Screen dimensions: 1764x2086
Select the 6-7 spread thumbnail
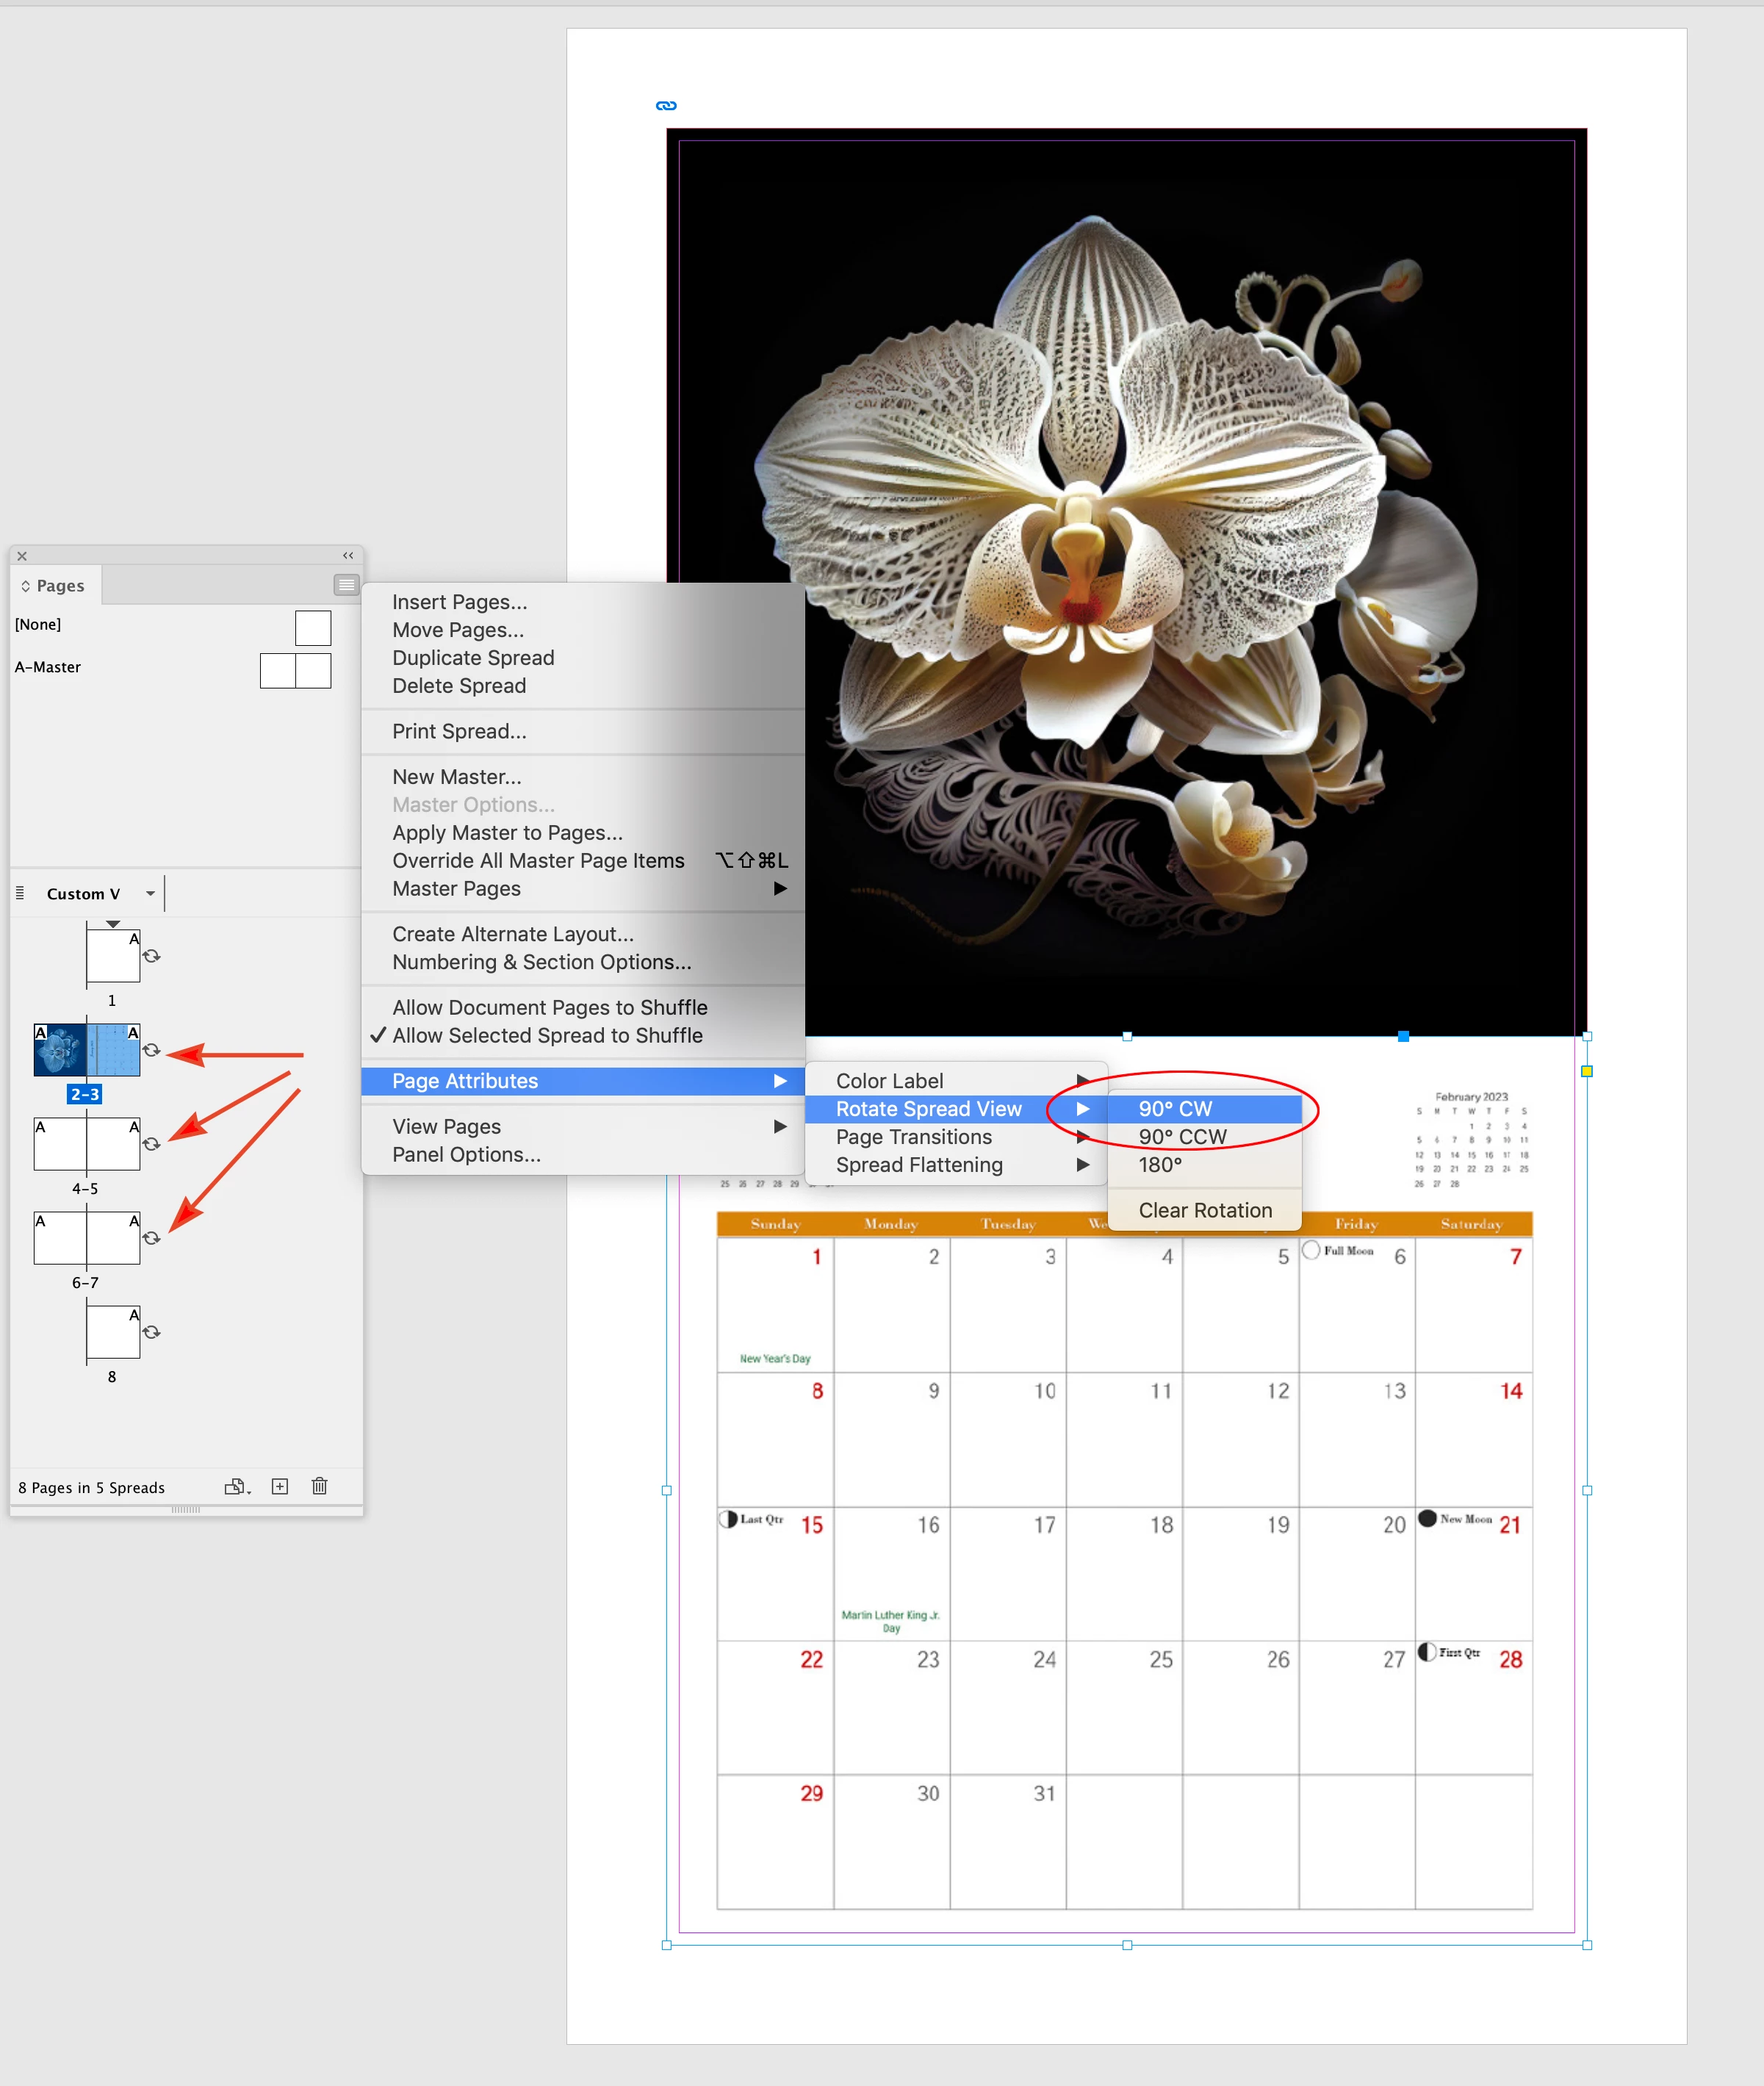[87, 1238]
